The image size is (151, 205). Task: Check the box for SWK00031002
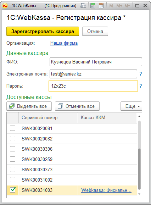coord(12,179)
